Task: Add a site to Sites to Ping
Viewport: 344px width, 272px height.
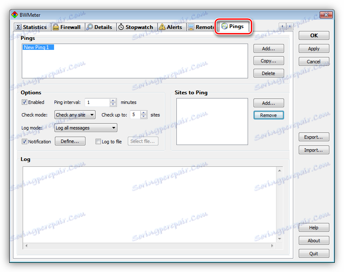Action: tap(269, 103)
